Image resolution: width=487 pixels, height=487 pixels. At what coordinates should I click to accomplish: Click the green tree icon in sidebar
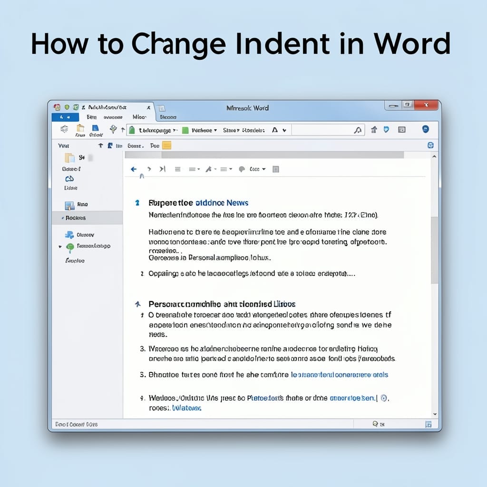coord(70,247)
